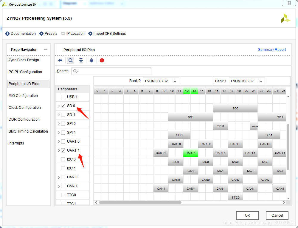Expand the UART 0 tree row
This screenshot has width=298, height=228.
point(59,141)
